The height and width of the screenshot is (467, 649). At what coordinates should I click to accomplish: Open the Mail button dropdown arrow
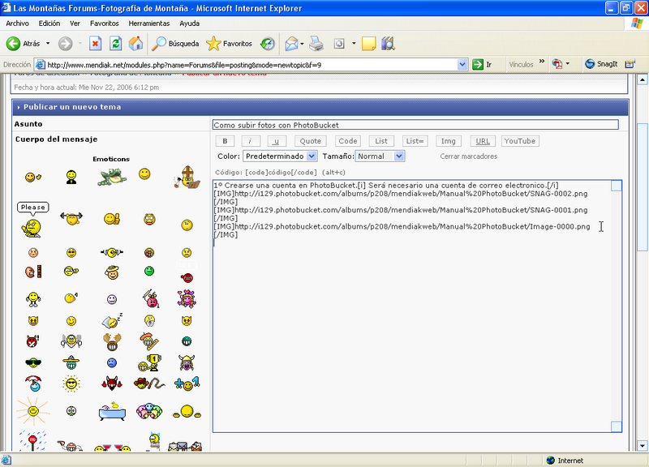tap(302, 44)
